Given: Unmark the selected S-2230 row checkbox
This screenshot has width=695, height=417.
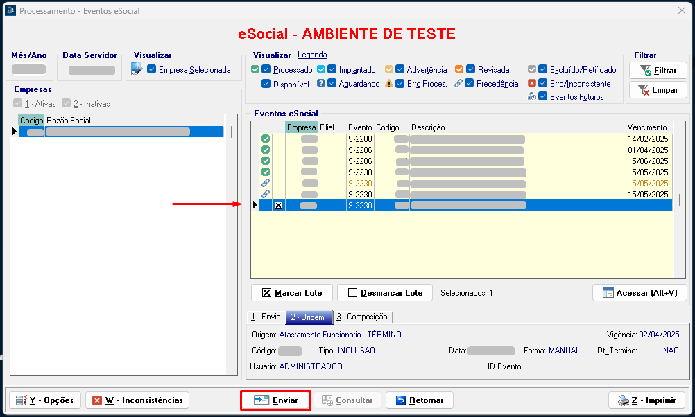Looking at the screenshot, I should coord(278,206).
